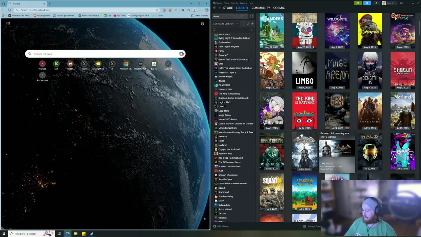Click the ready-to-play filter icon in Steam

(252, 24)
